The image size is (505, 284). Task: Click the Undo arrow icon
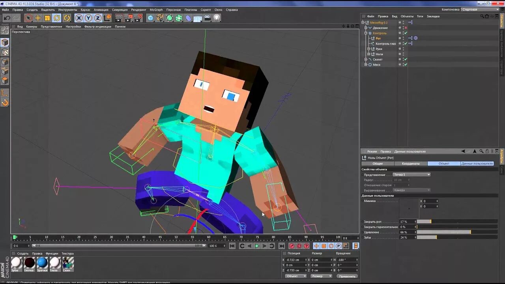click(x=7, y=18)
